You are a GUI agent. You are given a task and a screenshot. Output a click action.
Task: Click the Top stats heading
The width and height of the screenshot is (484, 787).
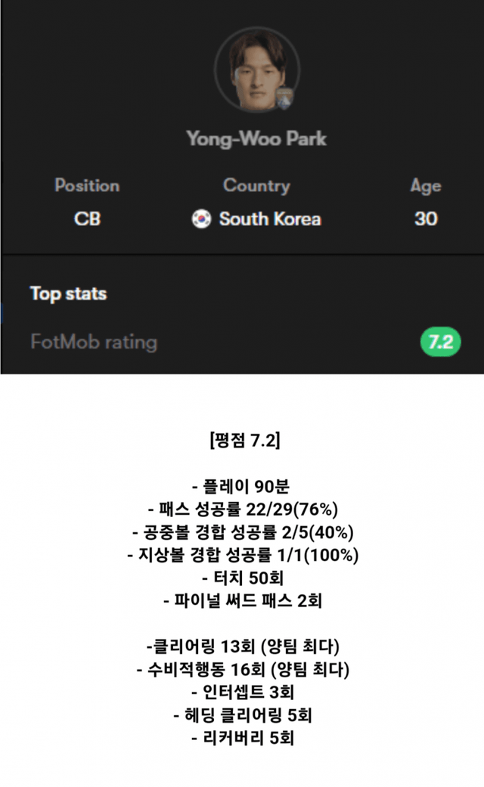tap(68, 293)
